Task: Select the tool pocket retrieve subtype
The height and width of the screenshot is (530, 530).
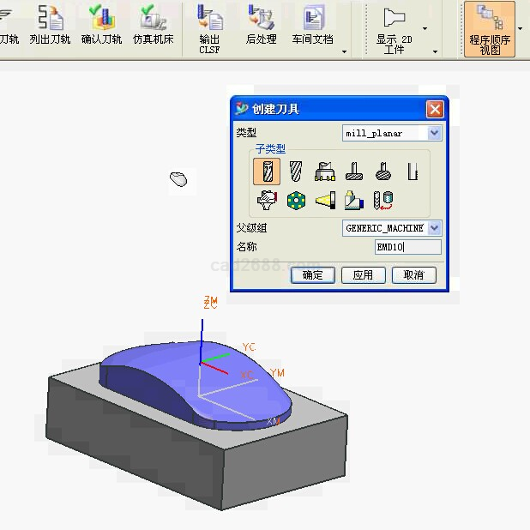Action: tap(383, 201)
